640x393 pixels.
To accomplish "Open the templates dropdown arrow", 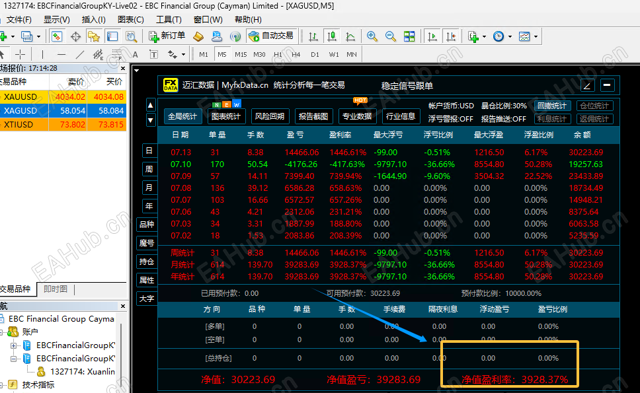I will click(x=536, y=37).
